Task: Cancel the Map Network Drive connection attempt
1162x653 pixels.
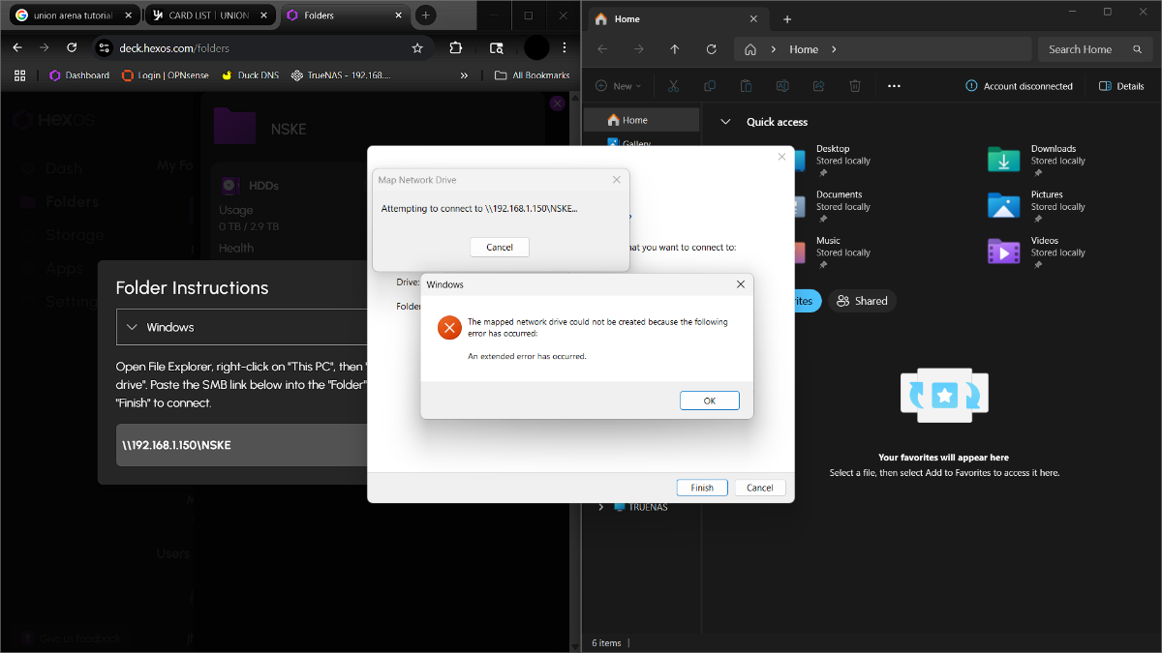Action: coord(500,247)
